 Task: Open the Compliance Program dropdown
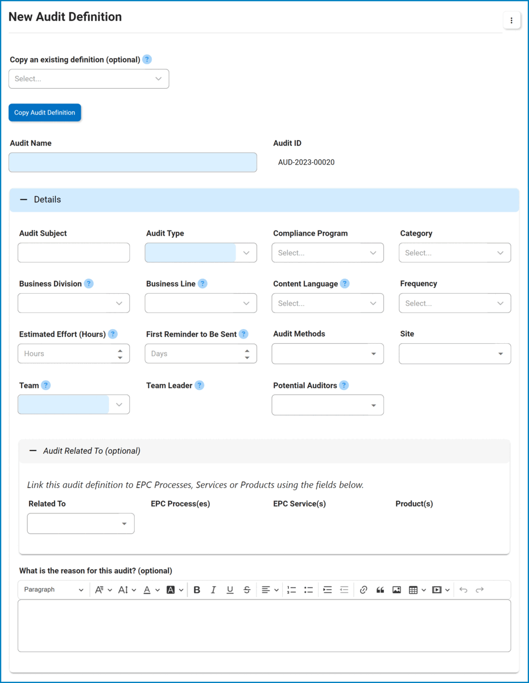pos(327,252)
